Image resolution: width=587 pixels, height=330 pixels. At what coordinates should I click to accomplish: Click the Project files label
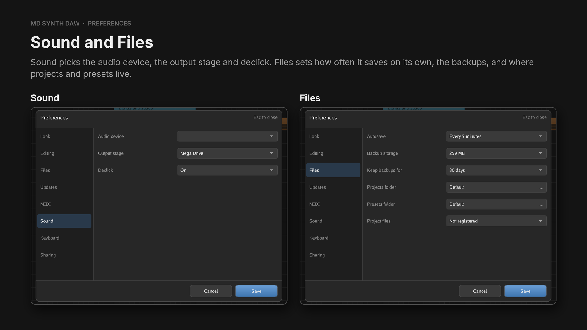click(x=378, y=221)
